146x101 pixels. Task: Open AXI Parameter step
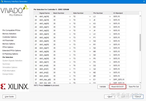[8, 40]
